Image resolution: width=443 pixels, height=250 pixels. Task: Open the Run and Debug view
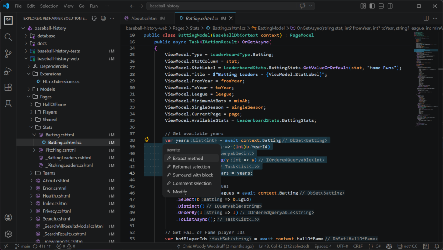point(8,71)
